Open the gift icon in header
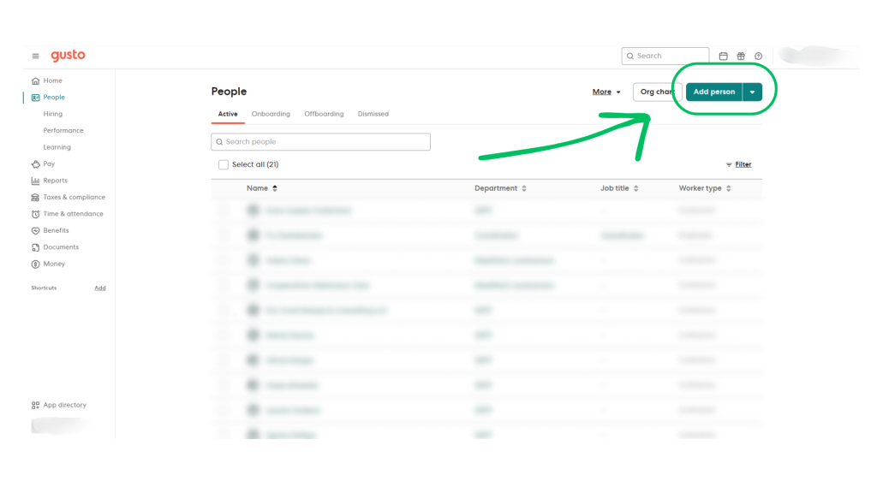The width and height of the screenshot is (877, 493). (x=741, y=56)
